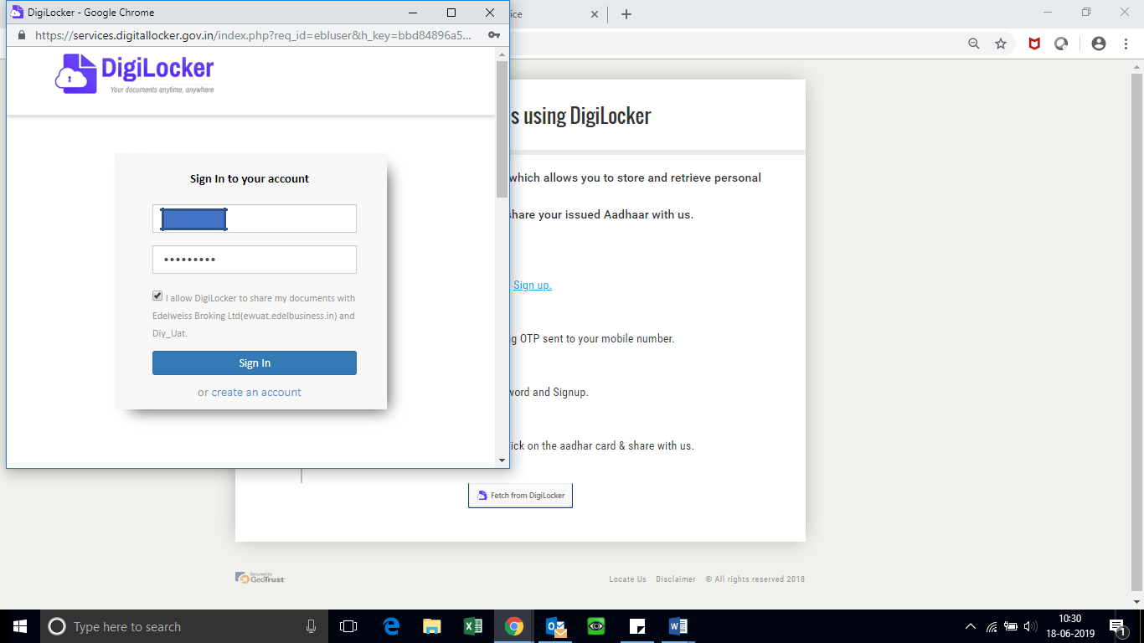This screenshot has width=1144, height=643.
Task: Click the 'Sign In to your account' heading
Action: 250,178
